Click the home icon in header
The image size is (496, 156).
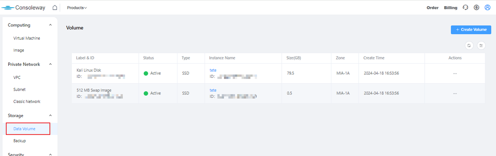click(x=55, y=8)
